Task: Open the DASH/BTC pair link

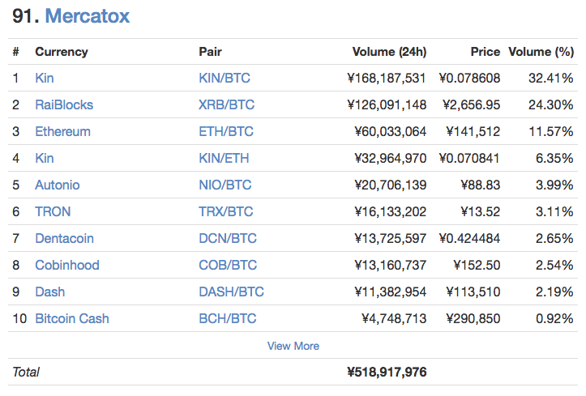Action: click(x=231, y=292)
